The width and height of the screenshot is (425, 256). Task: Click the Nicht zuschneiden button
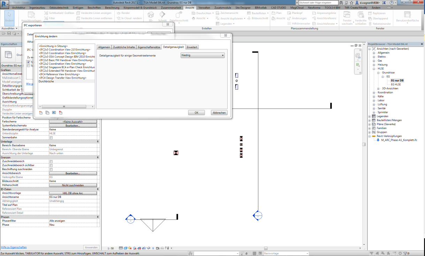pos(73,185)
